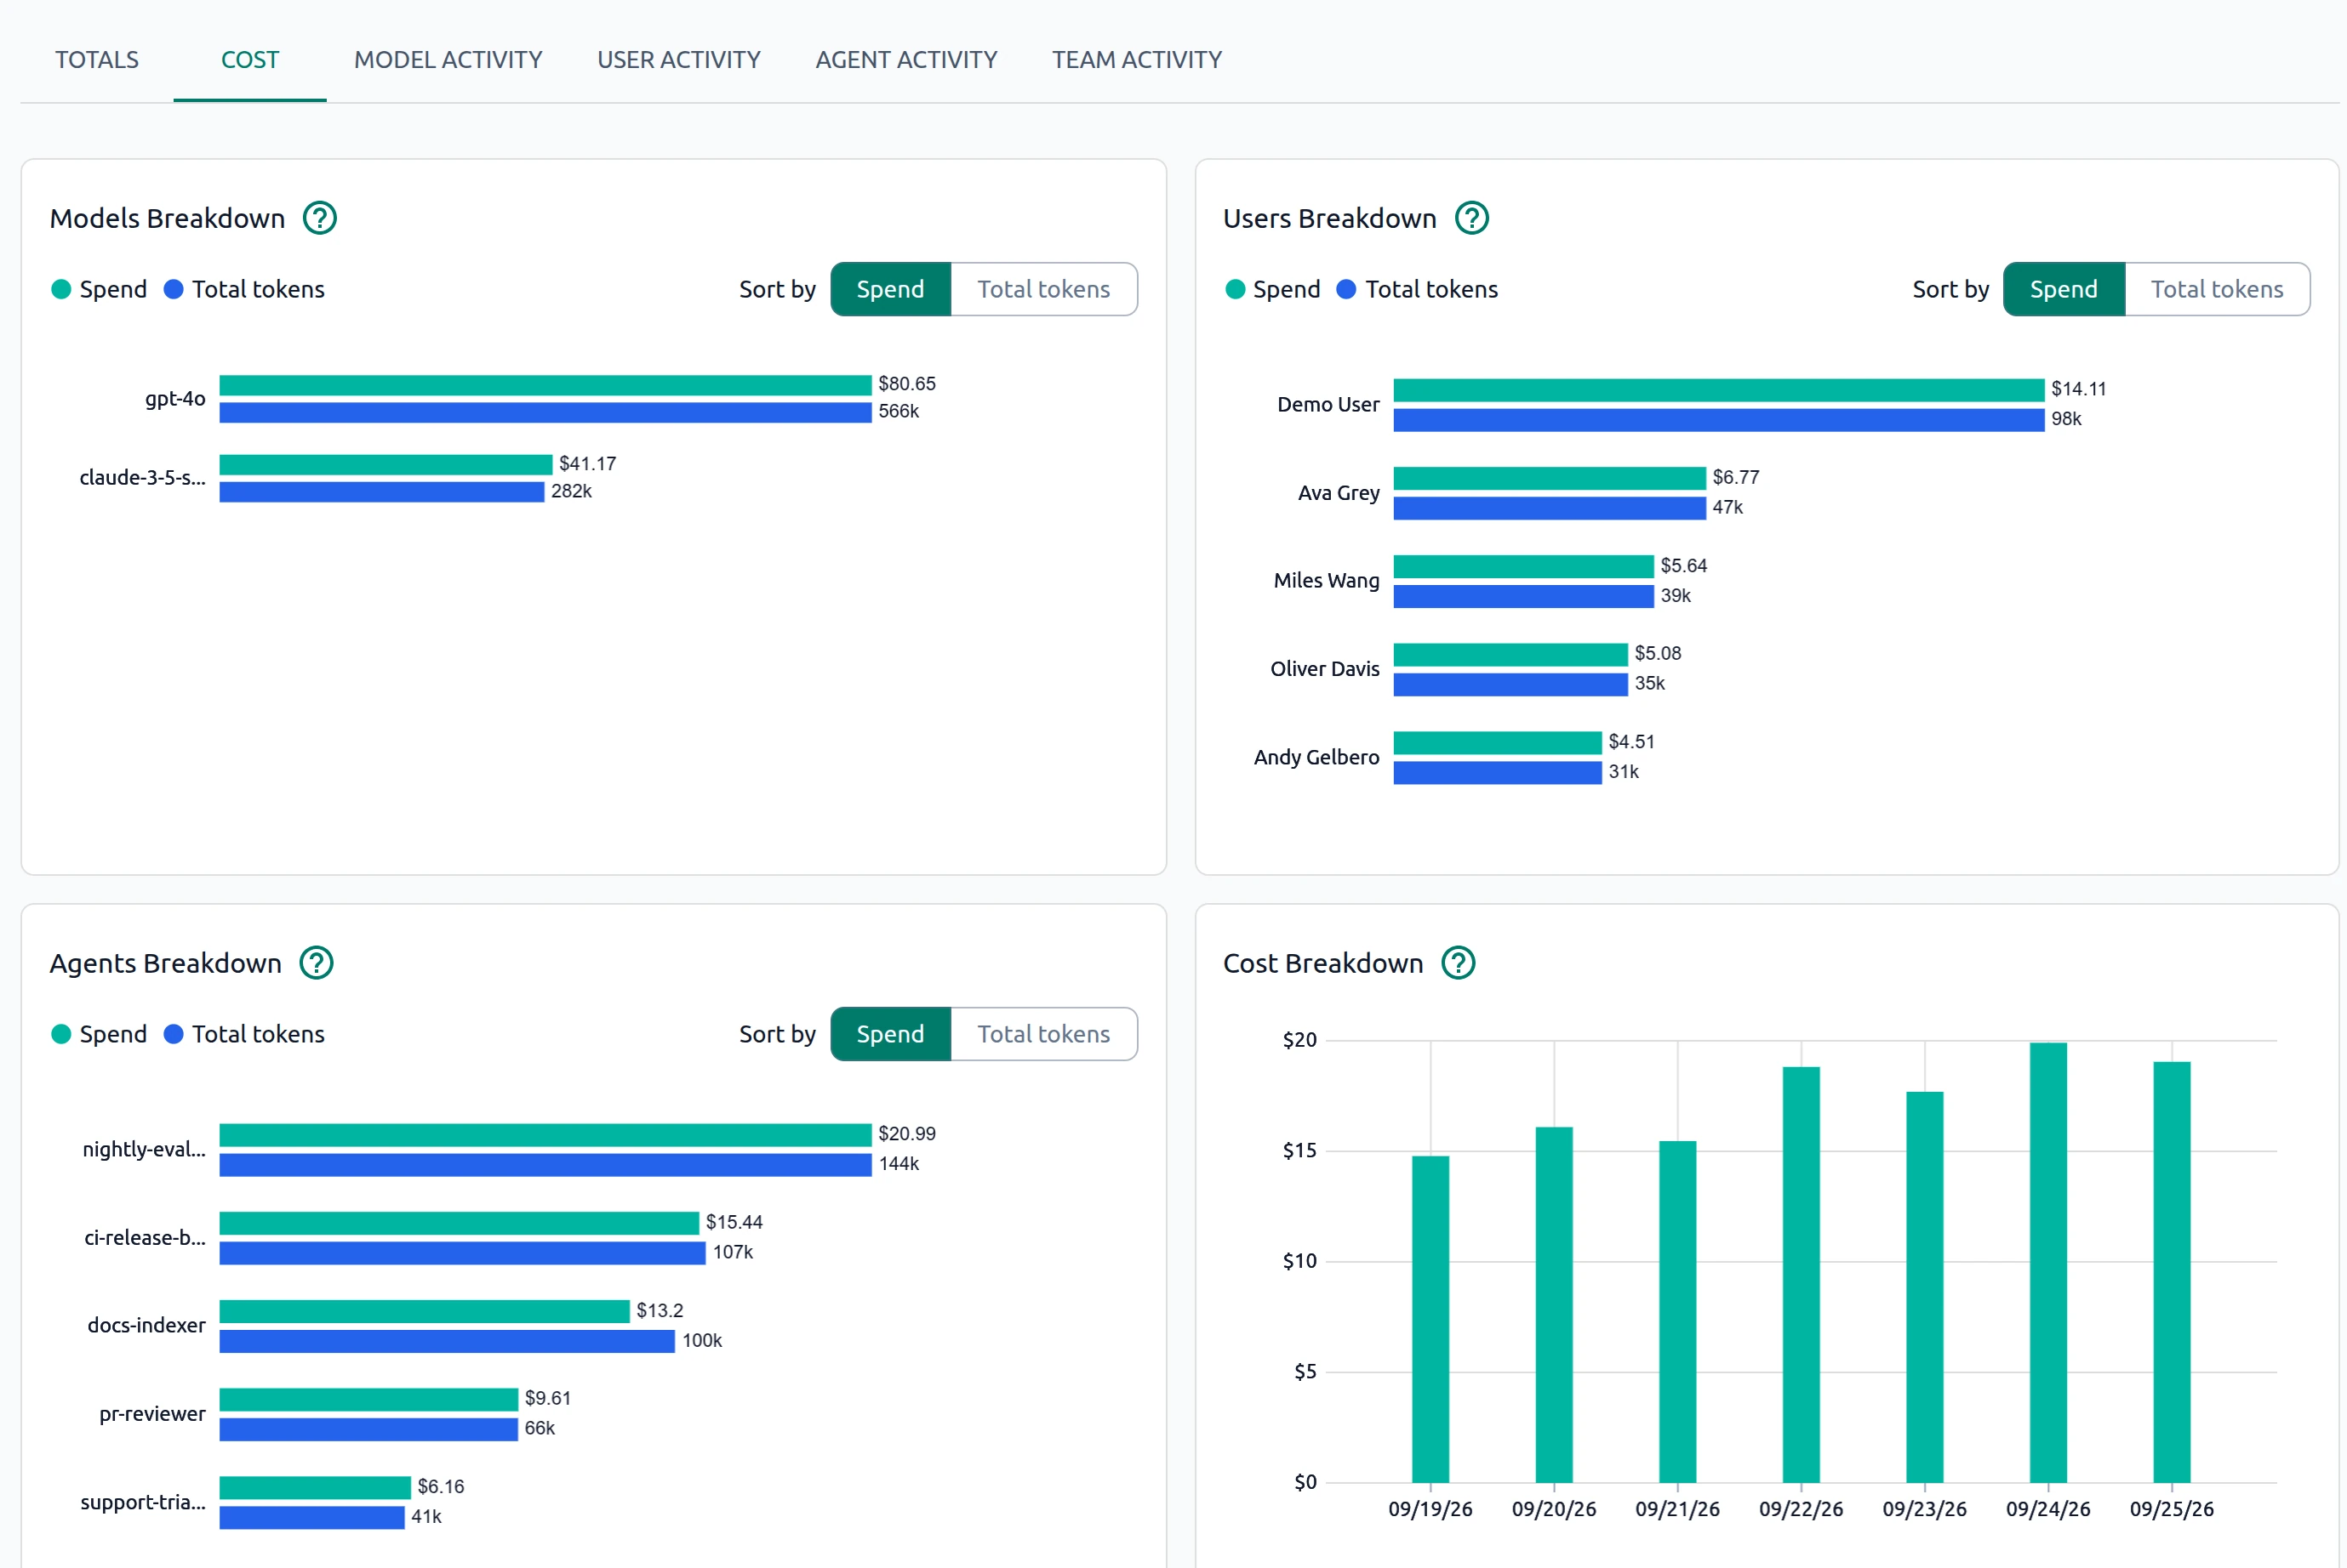2347x1568 pixels.
Task: Open the Cost Breakdown help icon
Action: (1459, 963)
